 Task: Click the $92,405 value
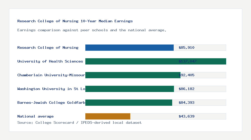coord(186,75)
